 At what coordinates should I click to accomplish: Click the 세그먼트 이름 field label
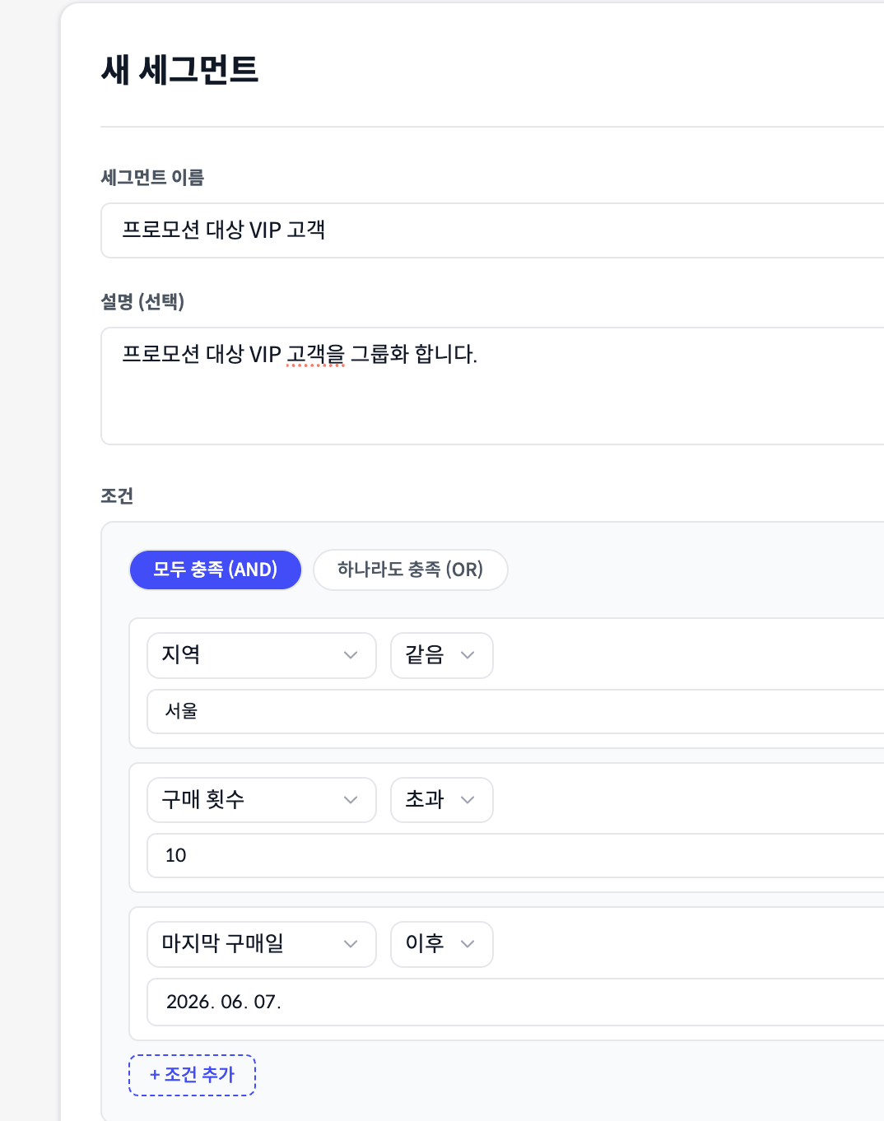(152, 177)
